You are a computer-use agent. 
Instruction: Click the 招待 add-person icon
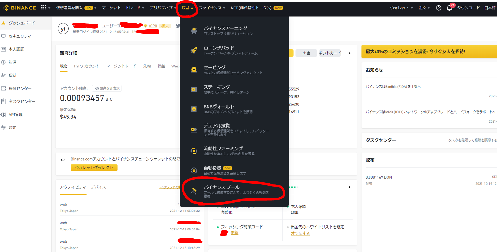[x=3, y=75]
